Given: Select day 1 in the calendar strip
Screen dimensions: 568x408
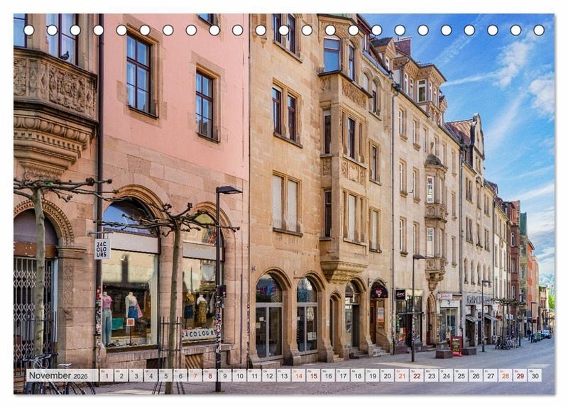Looking at the screenshot, I should (x=106, y=375).
